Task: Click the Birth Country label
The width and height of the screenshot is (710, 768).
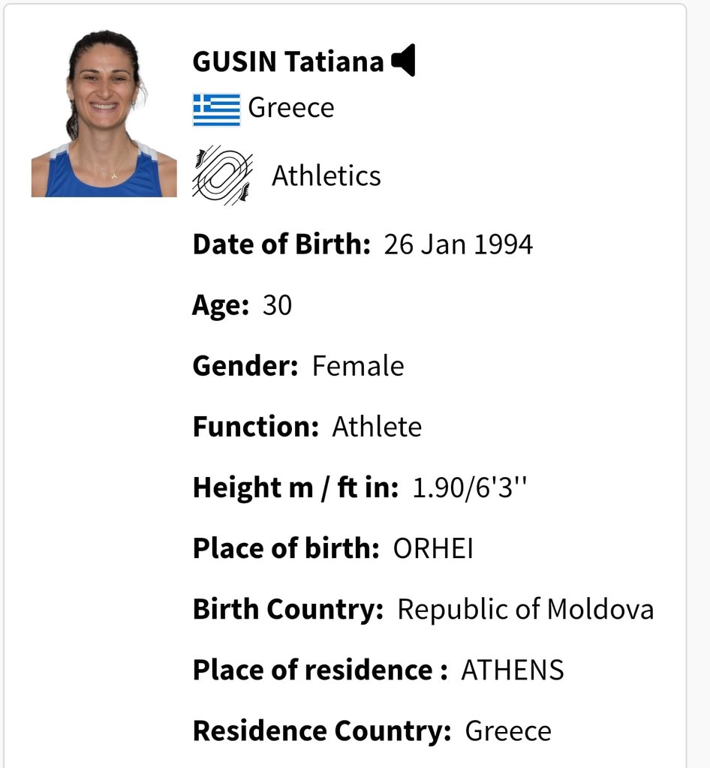Action: click(x=288, y=609)
